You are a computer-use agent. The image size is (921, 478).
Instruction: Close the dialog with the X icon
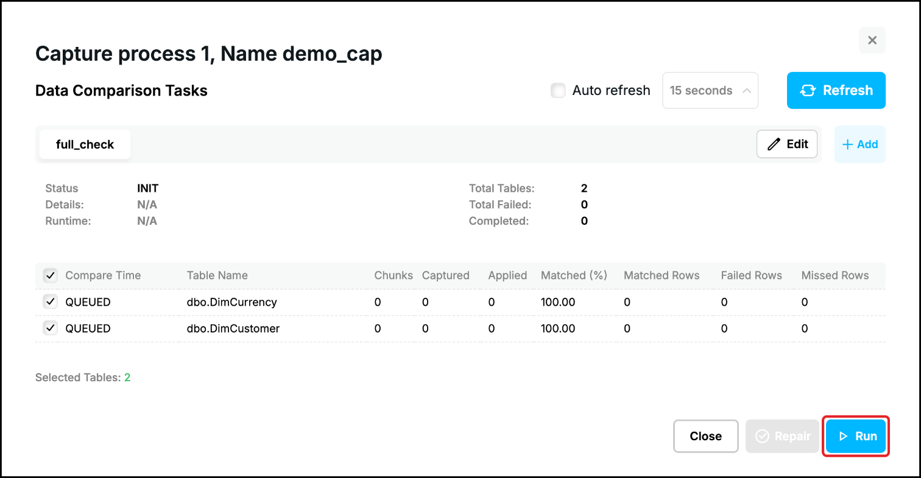pyautogui.click(x=872, y=40)
